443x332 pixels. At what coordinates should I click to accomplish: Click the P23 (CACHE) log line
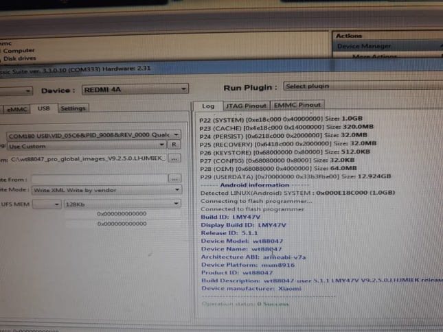pos(286,128)
